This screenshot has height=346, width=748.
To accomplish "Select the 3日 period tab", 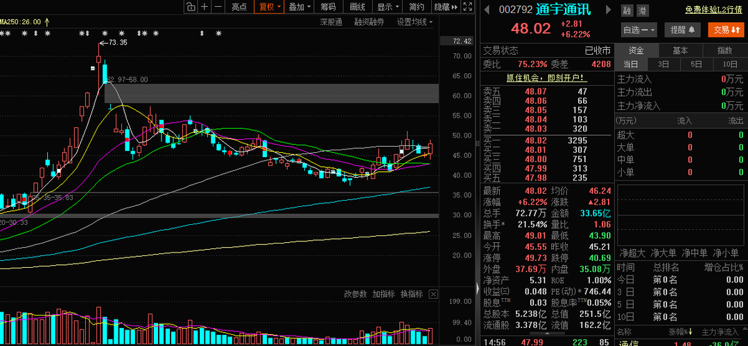I will click(x=663, y=64).
